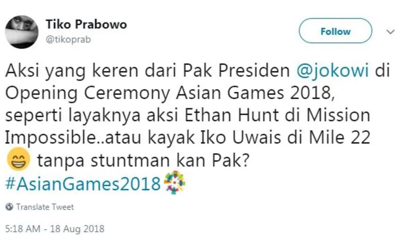This screenshot has height=241, width=406.
Task: Click the Follow button
Action: point(336,31)
